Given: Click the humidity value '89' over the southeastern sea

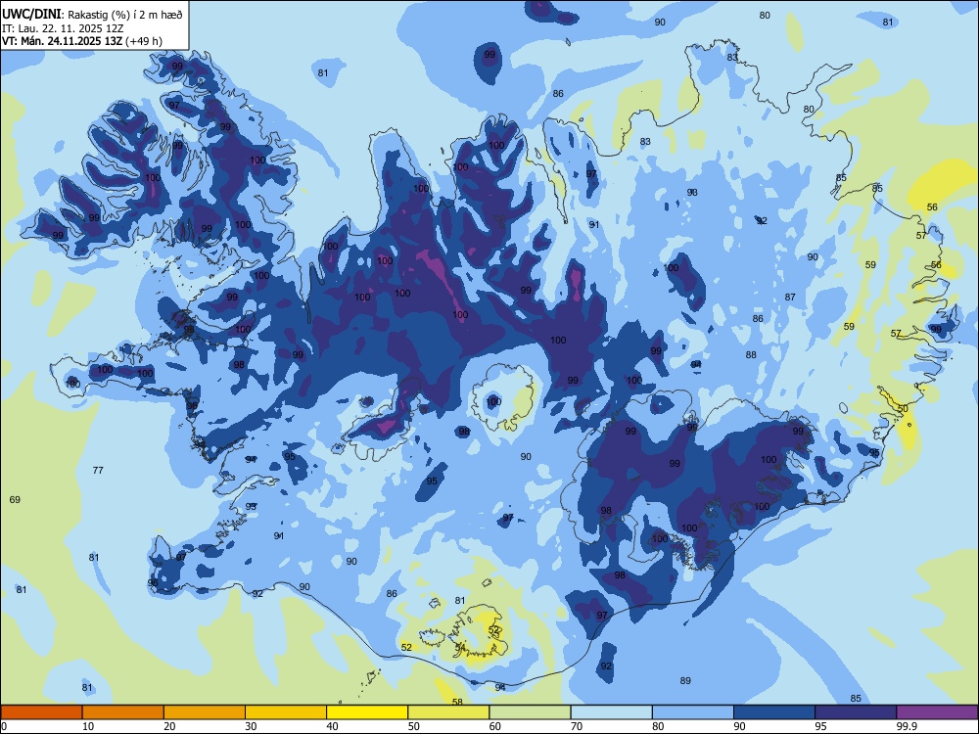Looking at the screenshot, I should [x=685, y=680].
